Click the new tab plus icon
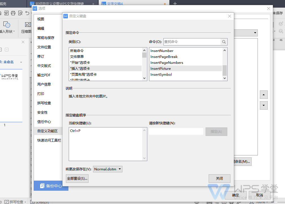285x204 pixels. coord(175,3)
